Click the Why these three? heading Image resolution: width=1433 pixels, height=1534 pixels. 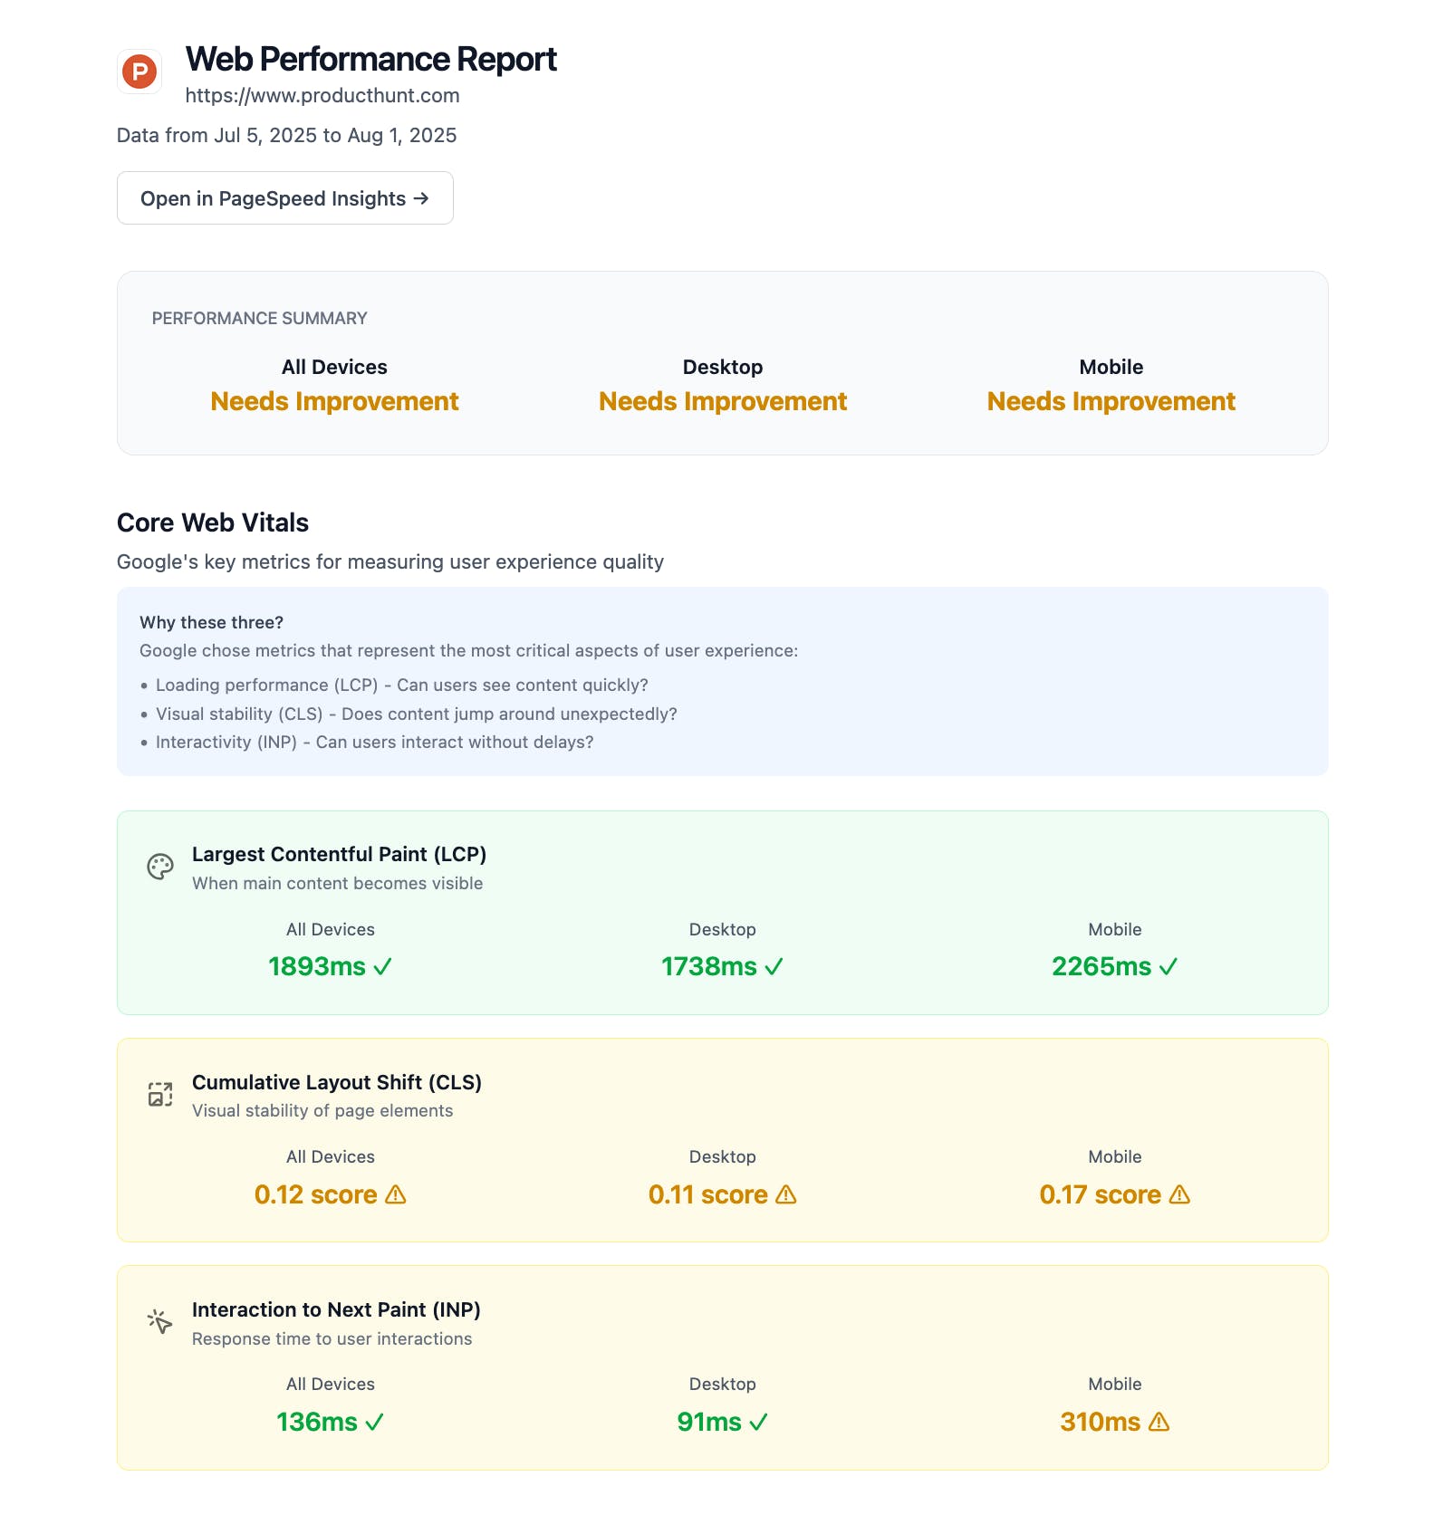pyautogui.click(x=211, y=622)
